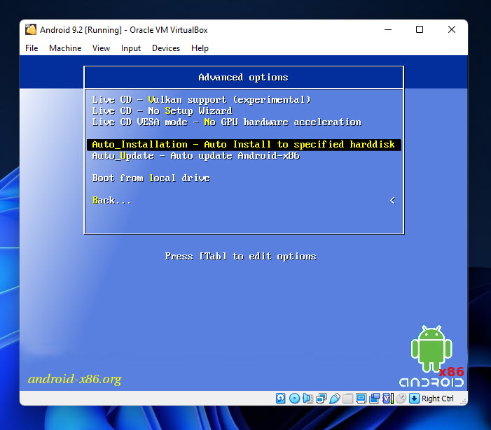Click the recording status icon
The image size is (491, 430).
click(x=374, y=399)
